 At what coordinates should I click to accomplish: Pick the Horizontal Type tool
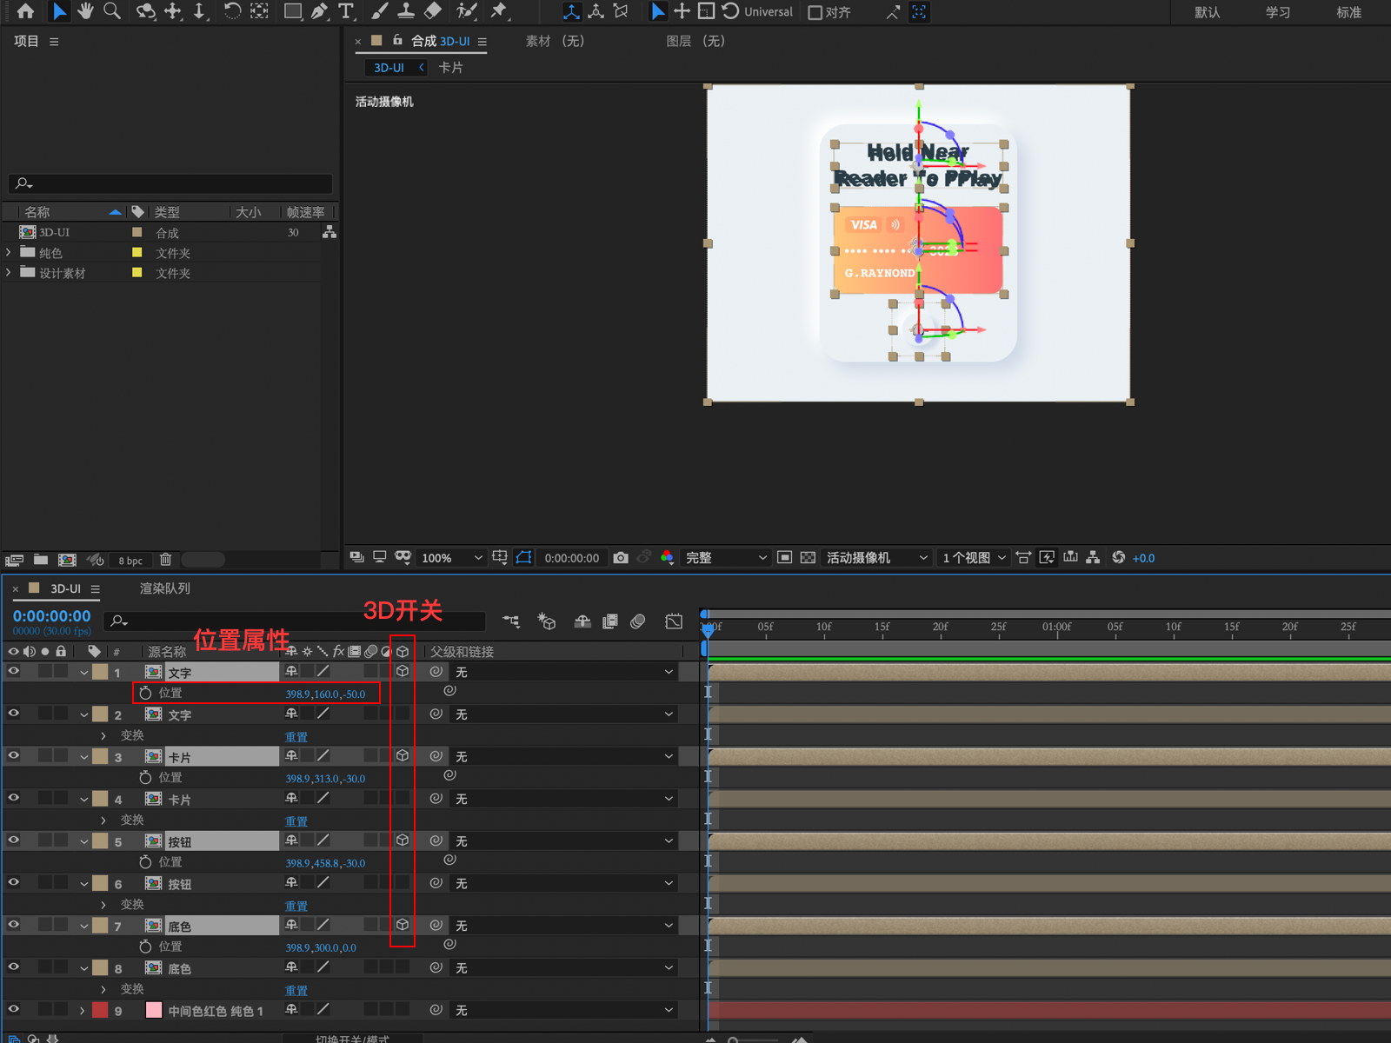click(346, 11)
